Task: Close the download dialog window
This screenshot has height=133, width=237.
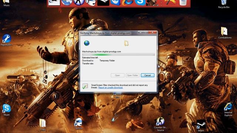Action: tap(152, 32)
